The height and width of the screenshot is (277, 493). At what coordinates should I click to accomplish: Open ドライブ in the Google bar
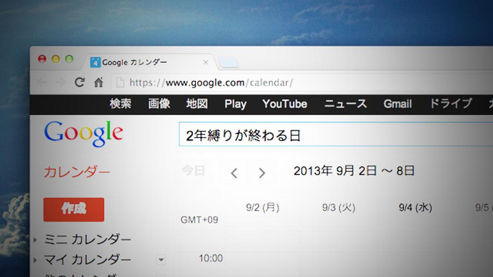pos(451,103)
